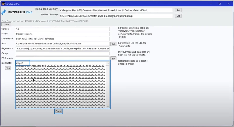Viewport: 234px width, 127px height.
Task: Click the "PNG Image:" label
Action: tap(8, 58)
